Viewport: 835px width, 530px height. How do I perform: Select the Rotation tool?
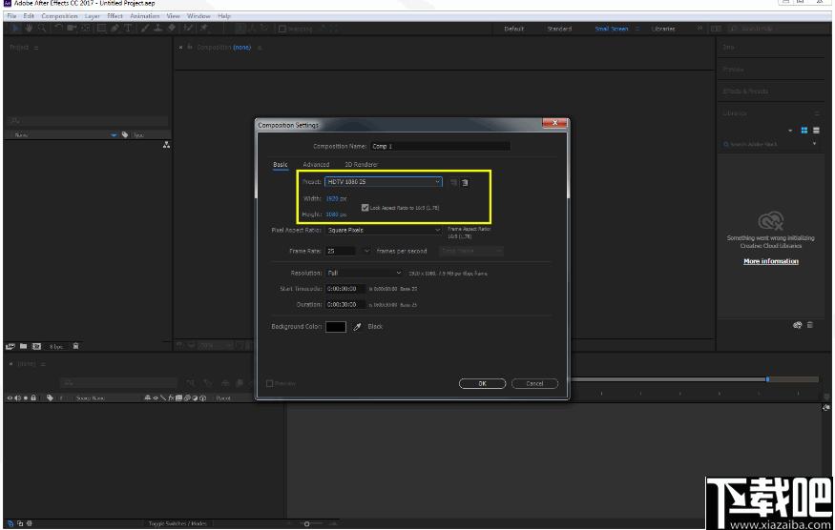coord(58,29)
